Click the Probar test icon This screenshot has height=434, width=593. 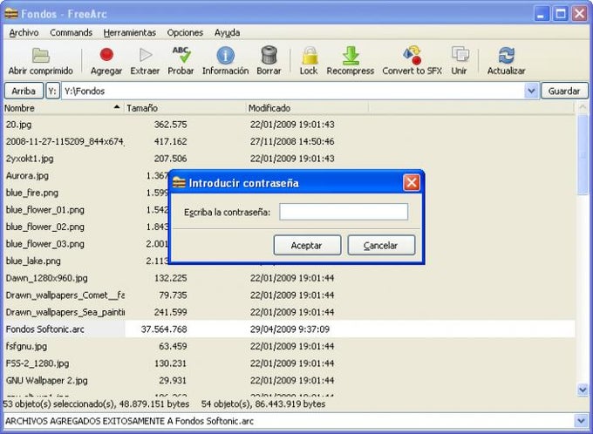(181, 55)
